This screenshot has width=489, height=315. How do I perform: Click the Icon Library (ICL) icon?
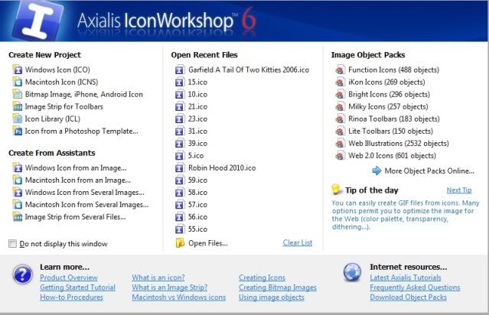(18, 119)
